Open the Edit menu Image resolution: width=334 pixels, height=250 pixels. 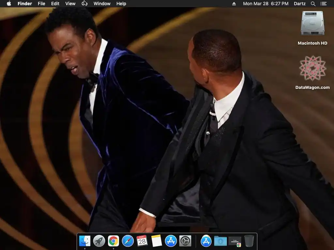[55, 4]
